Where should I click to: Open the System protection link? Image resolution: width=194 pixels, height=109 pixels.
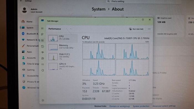pyautogui.click(x=141, y=106)
